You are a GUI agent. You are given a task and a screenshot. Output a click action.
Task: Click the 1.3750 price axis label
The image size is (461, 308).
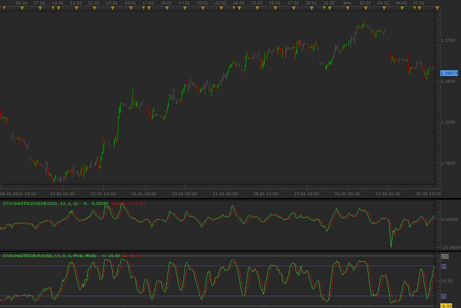(448, 40)
